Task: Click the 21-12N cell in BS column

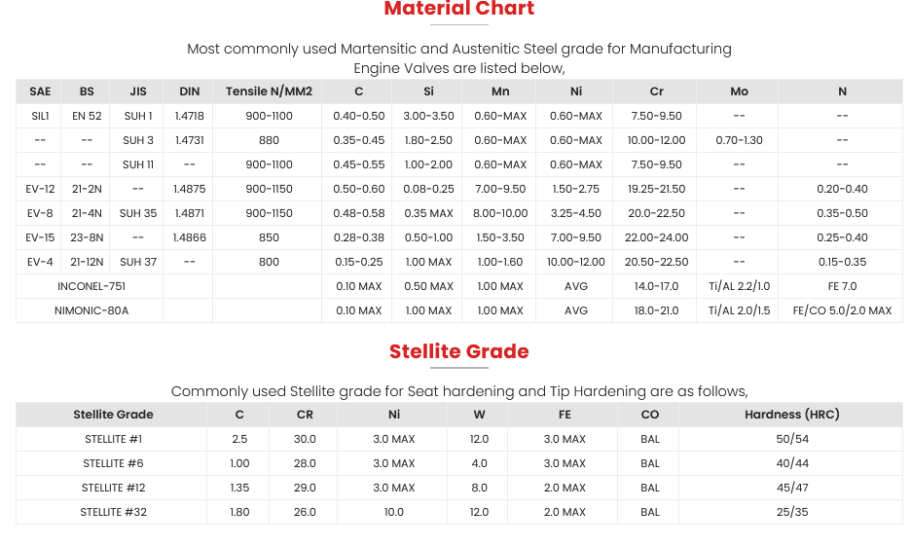Action: (x=88, y=262)
